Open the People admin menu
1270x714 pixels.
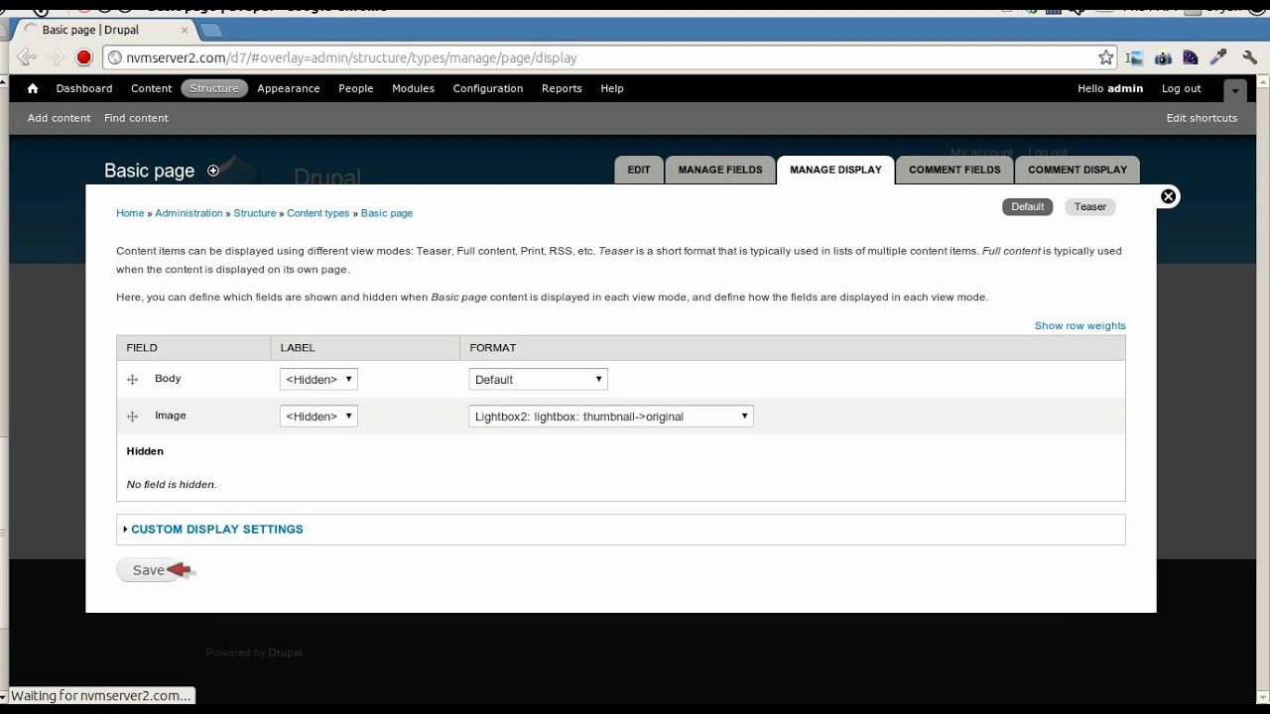356,88
